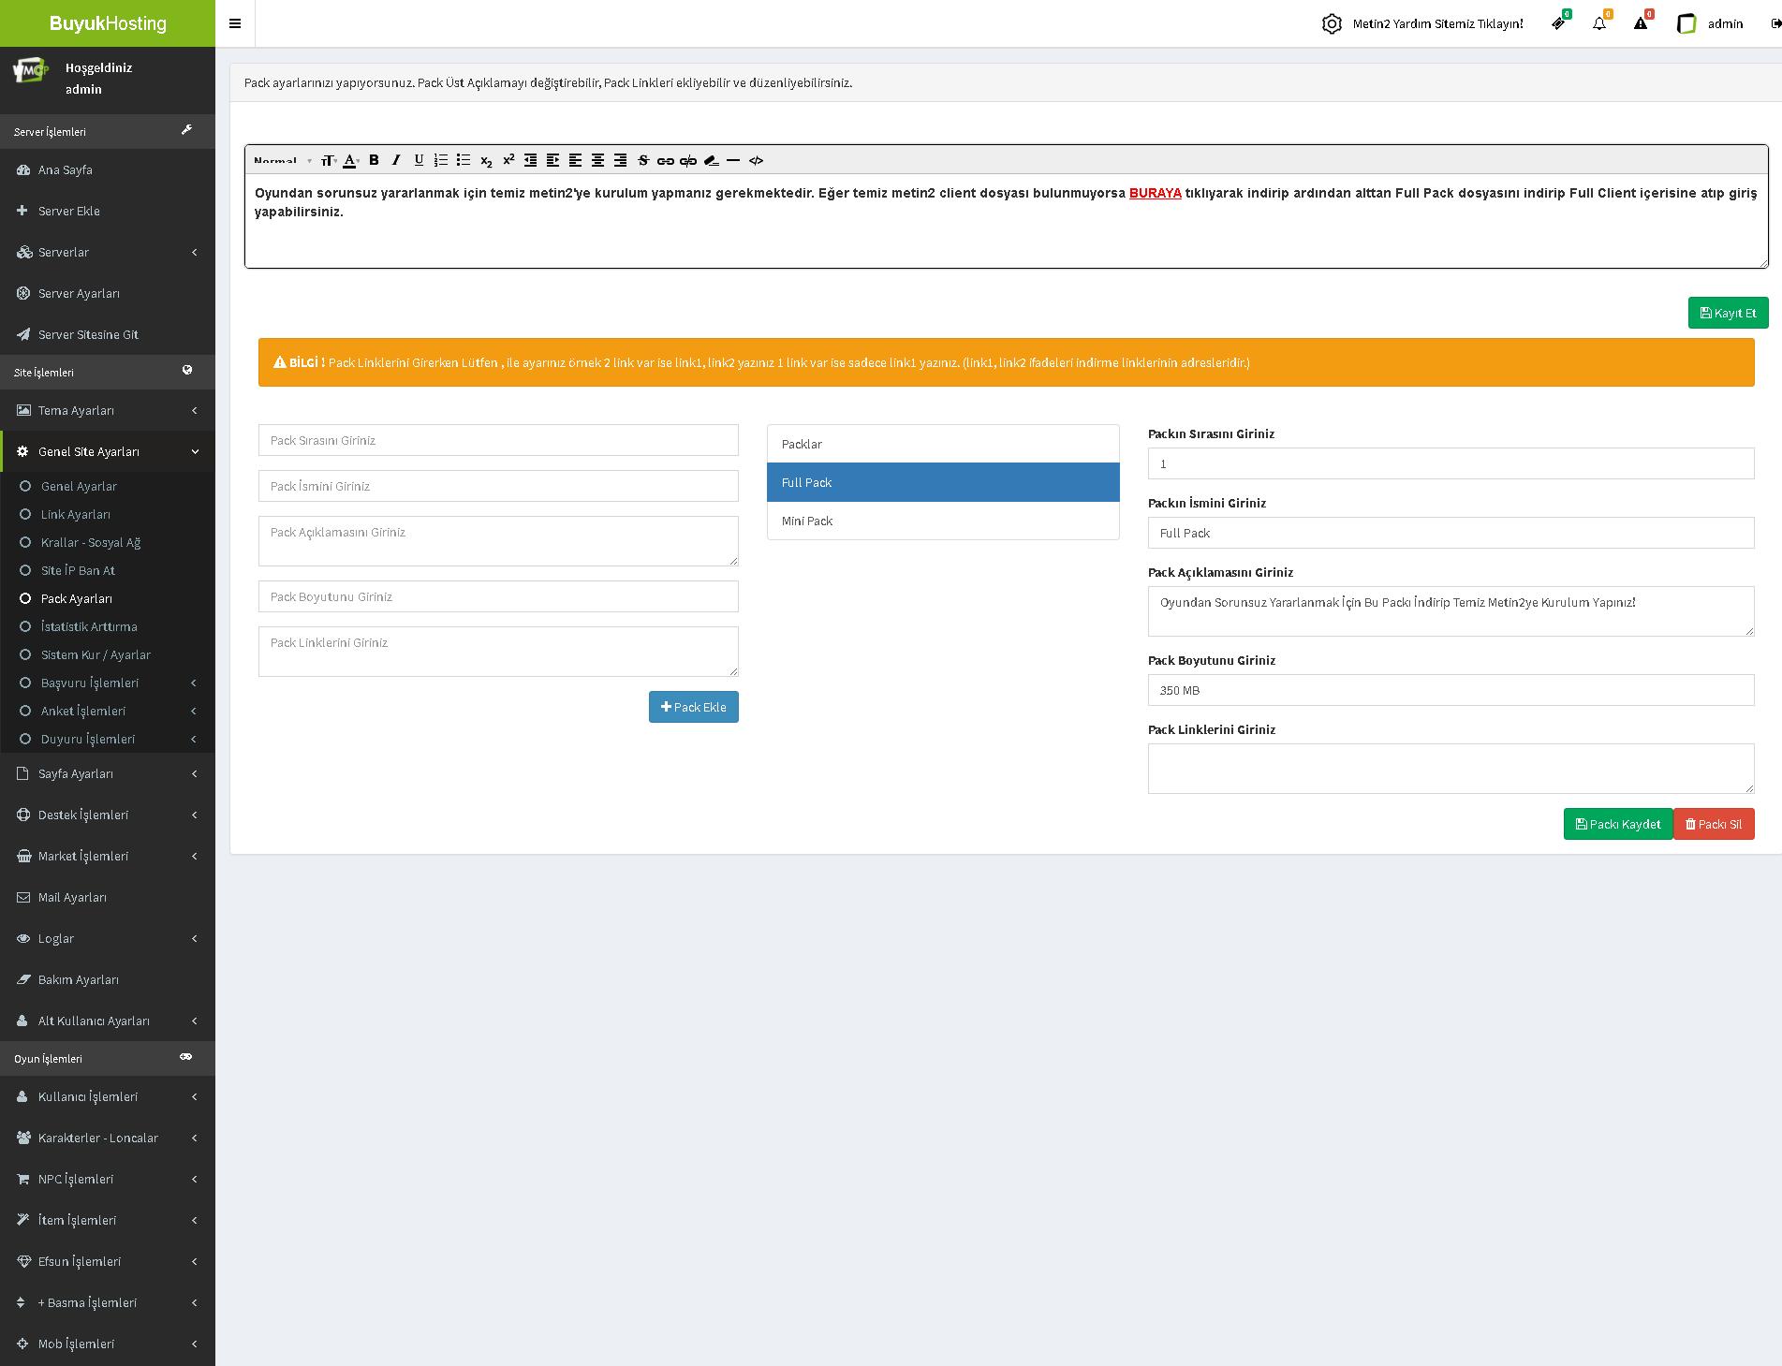Image resolution: width=1782 pixels, height=1366 pixels.
Task: Toggle bold formatting in the editor
Action: pos(374,160)
